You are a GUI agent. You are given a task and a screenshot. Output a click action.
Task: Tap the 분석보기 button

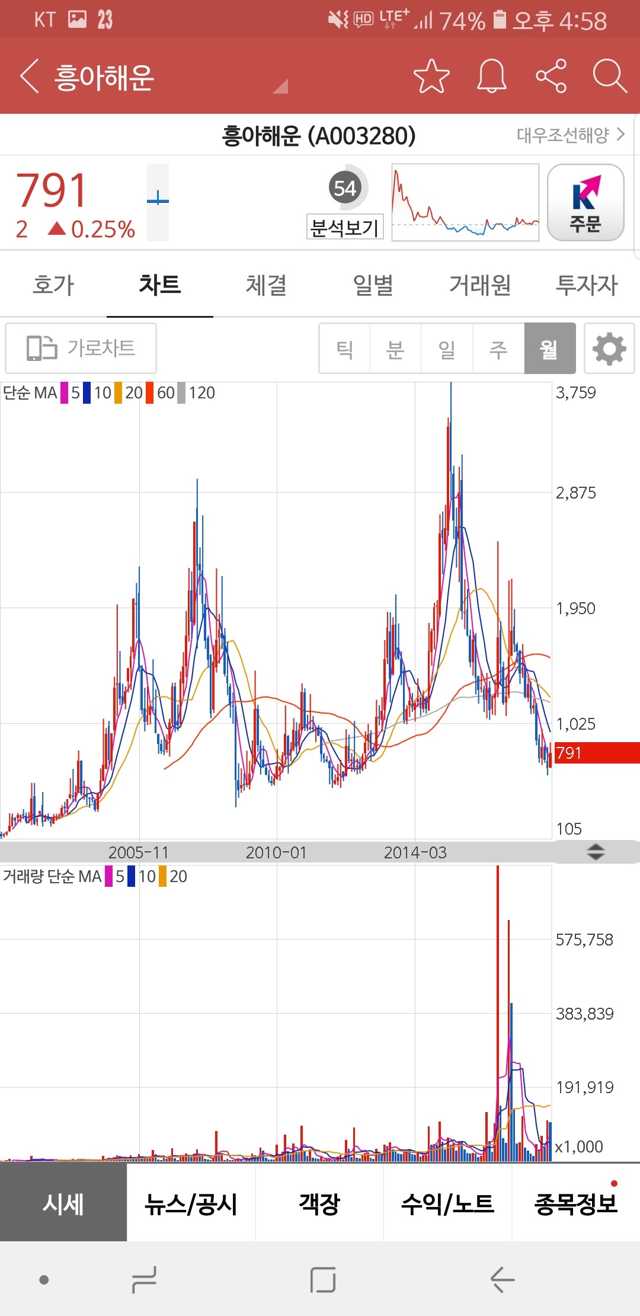tap(345, 227)
